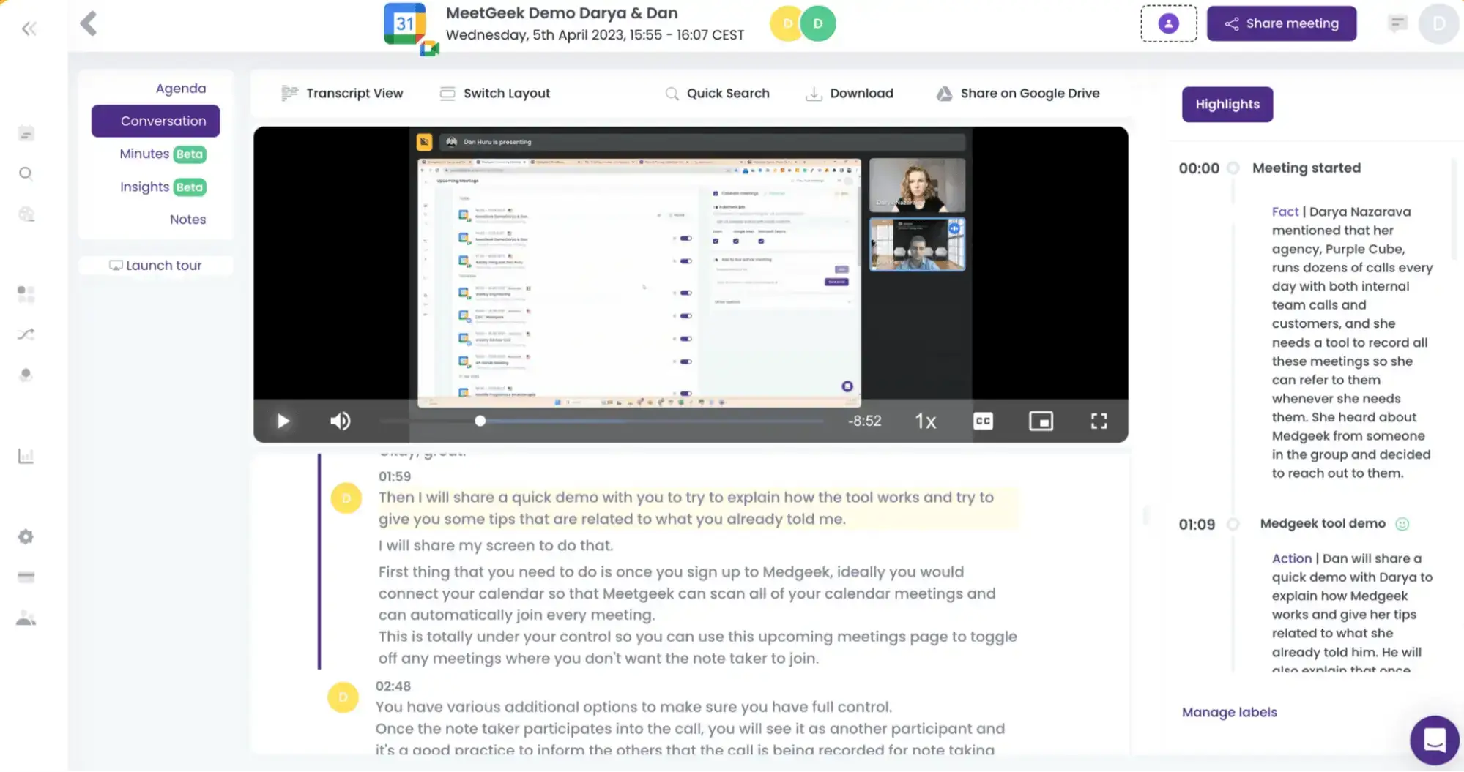
Task: Switch to the Agenda tab
Action: [x=180, y=88]
